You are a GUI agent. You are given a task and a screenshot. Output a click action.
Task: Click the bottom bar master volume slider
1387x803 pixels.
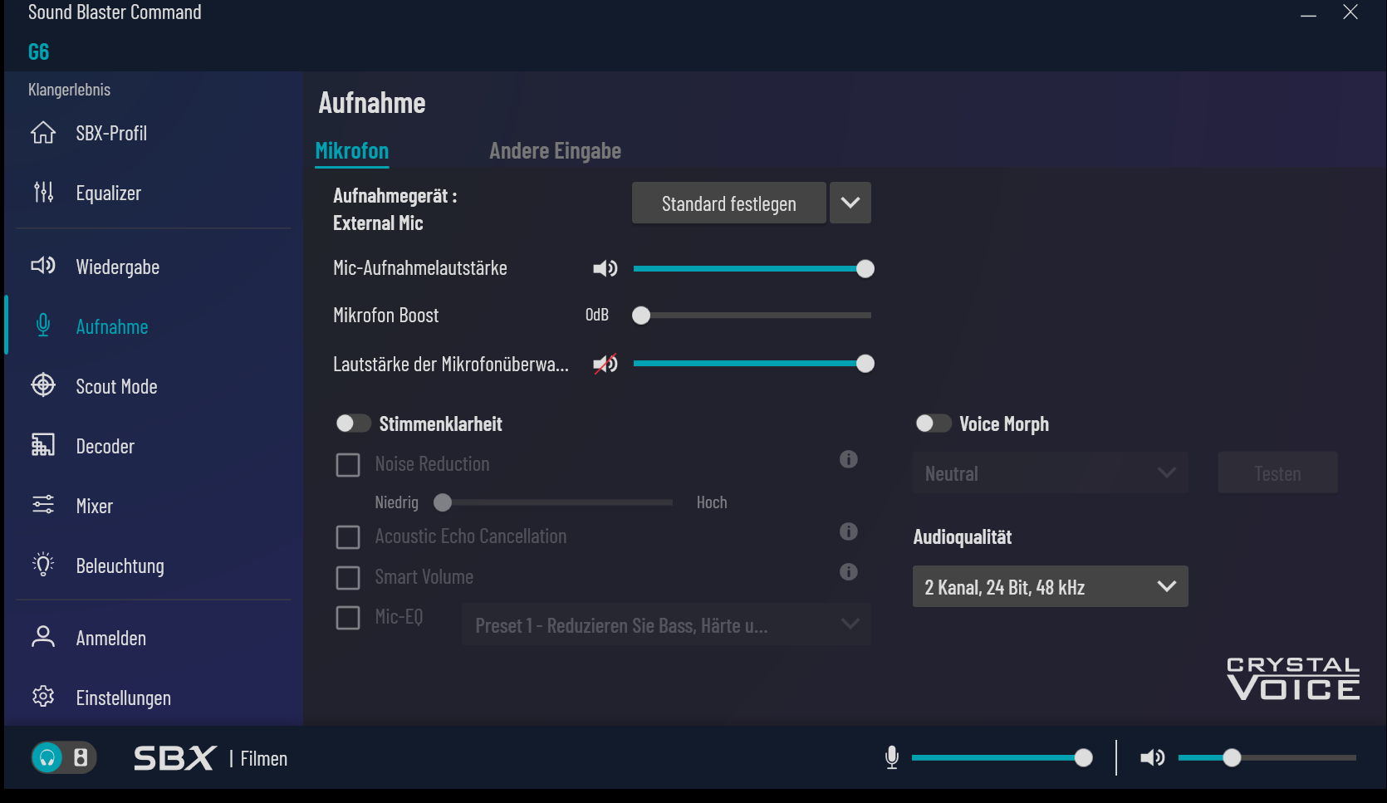(1267, 757)
